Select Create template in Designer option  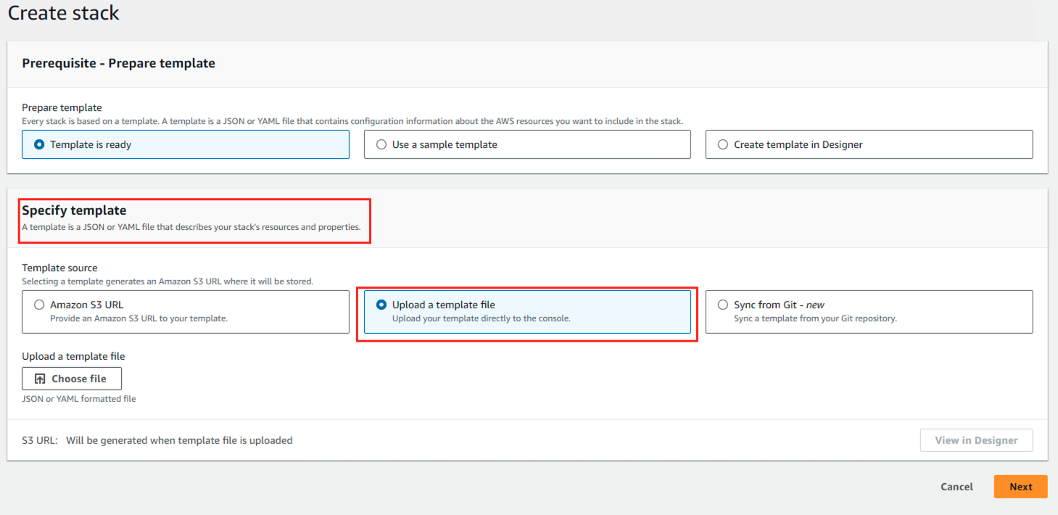click(723, 144)
